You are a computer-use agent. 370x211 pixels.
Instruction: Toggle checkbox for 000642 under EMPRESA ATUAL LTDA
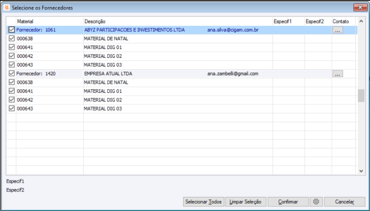pos(12,100)
